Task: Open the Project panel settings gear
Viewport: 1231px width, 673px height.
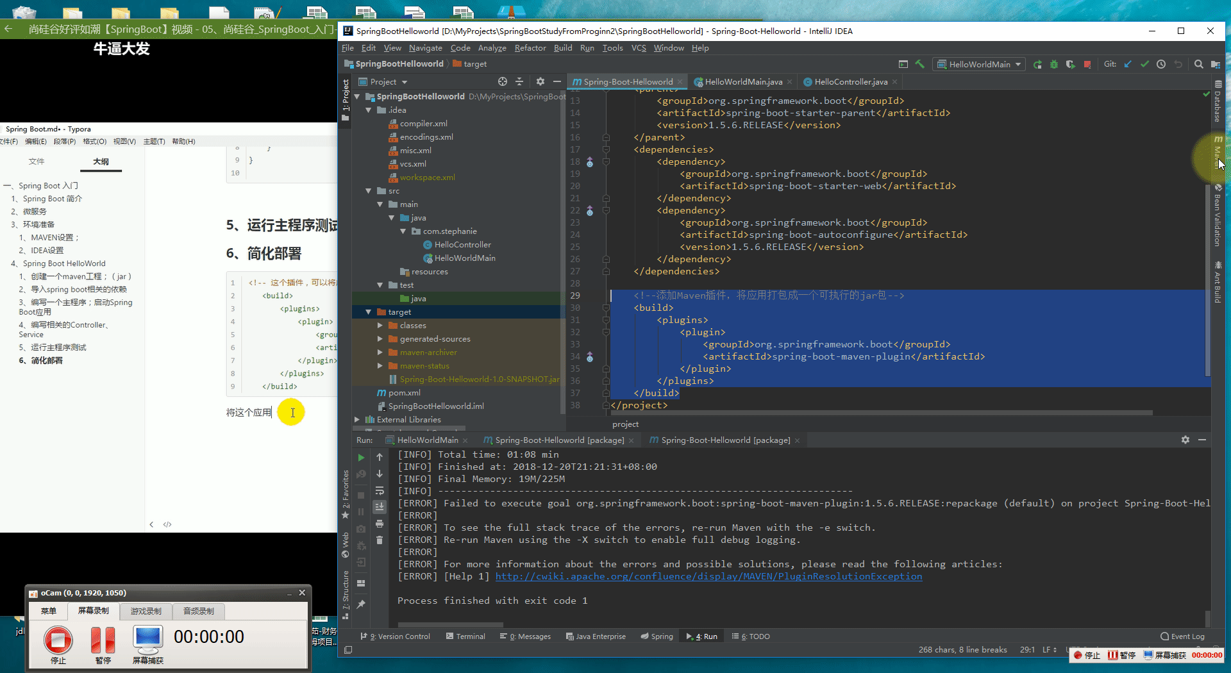Action: (x=540, y=81)
